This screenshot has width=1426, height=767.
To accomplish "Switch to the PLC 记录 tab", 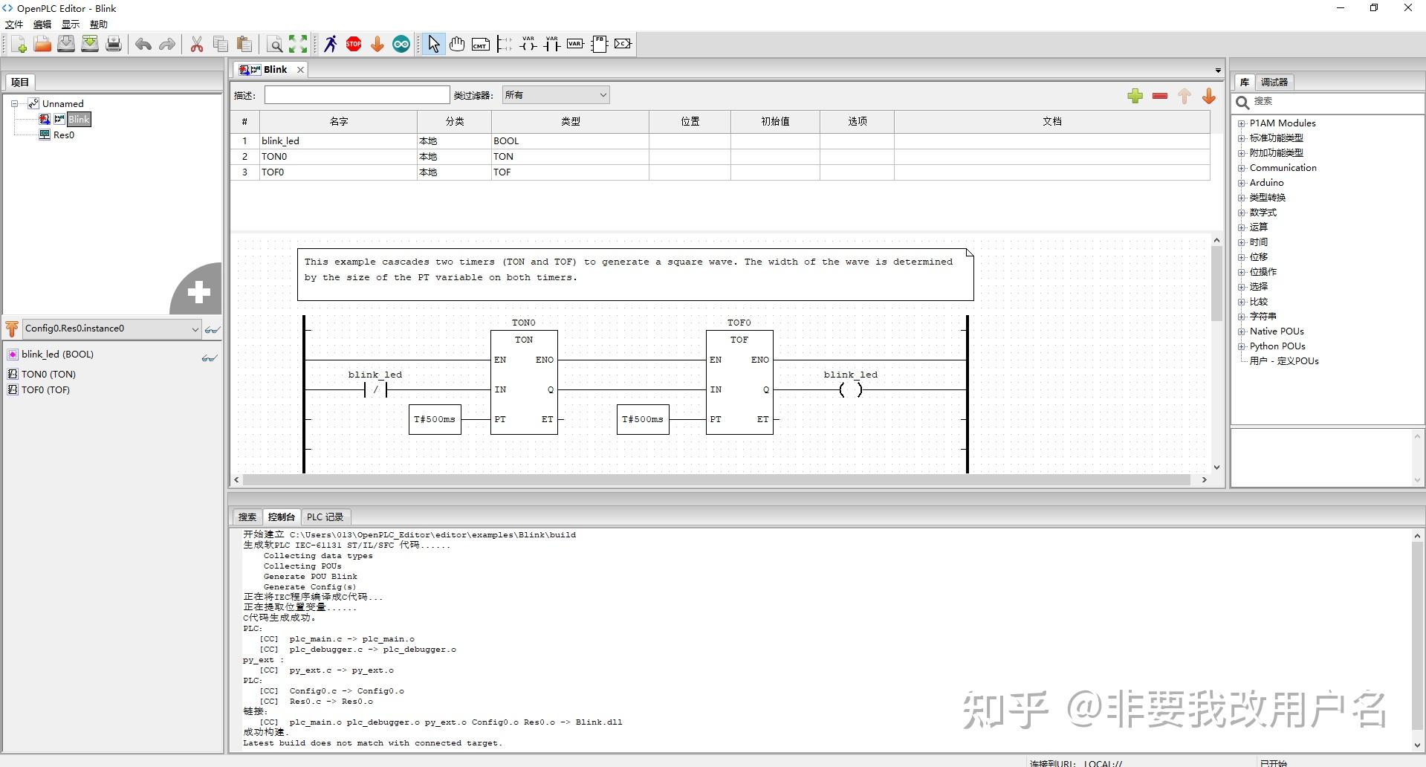I will pyautogui.click(x=325, y=516).
